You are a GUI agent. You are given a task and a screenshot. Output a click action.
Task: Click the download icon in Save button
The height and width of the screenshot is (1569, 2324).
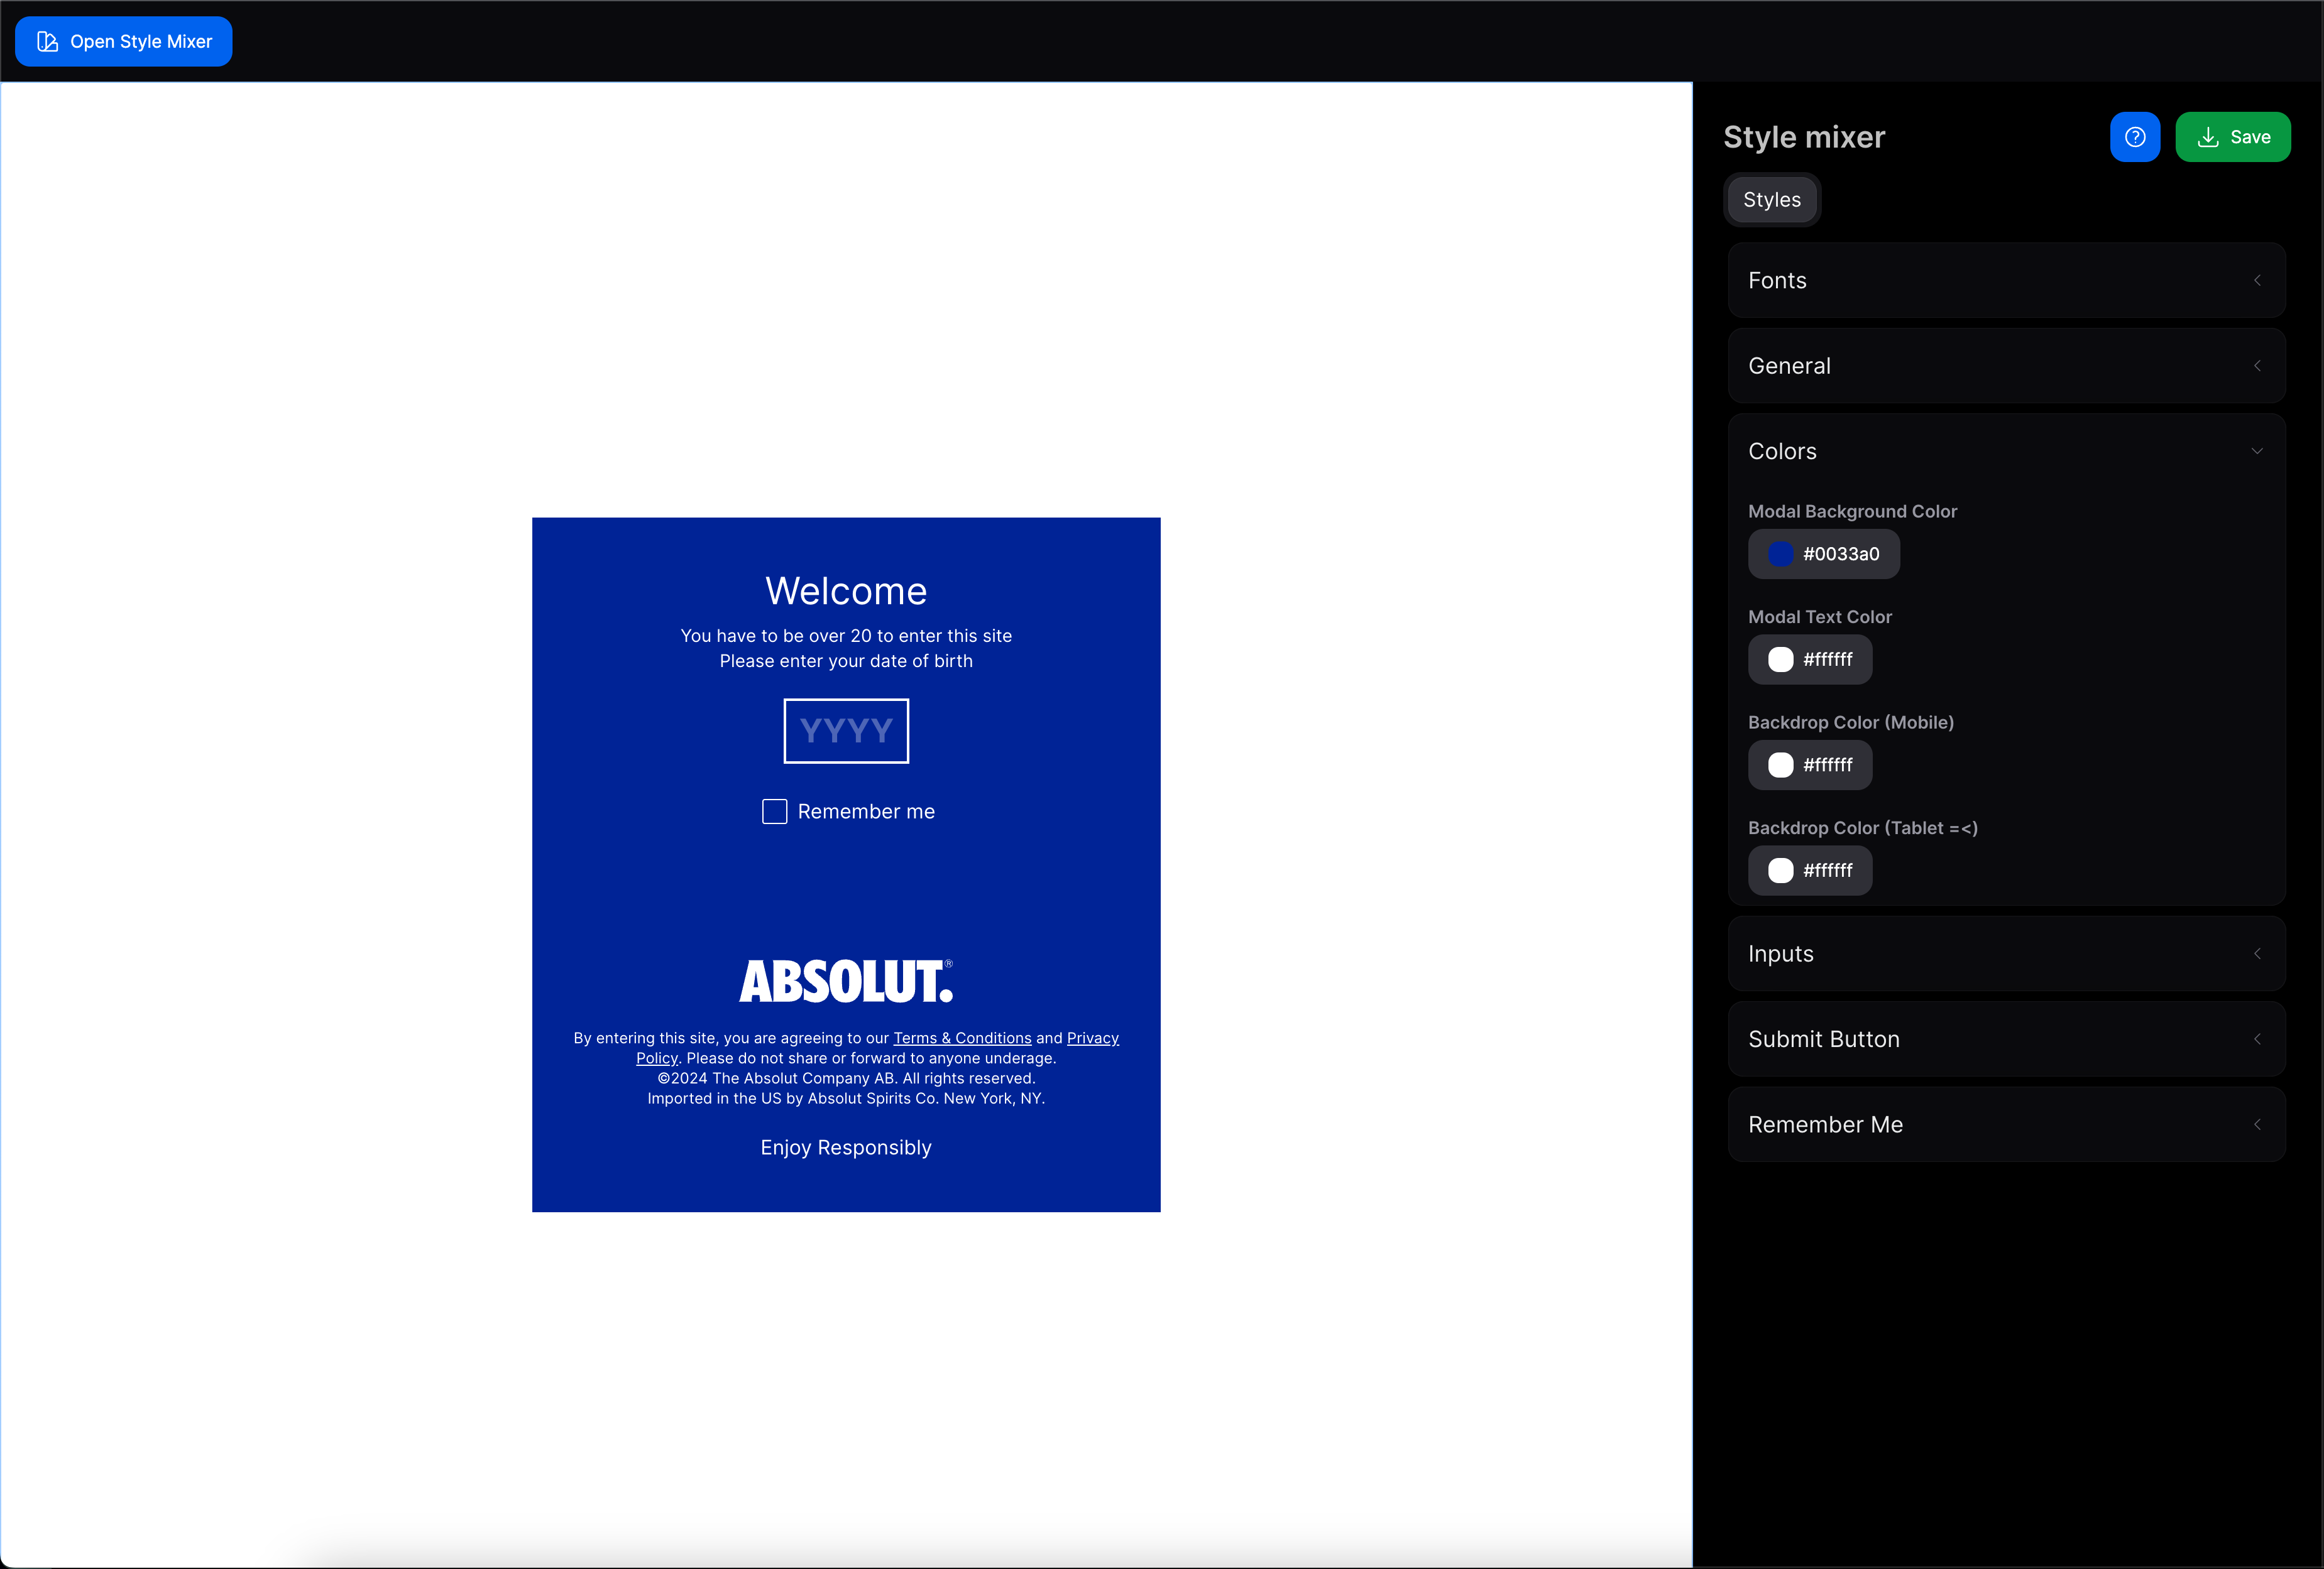2207,137
